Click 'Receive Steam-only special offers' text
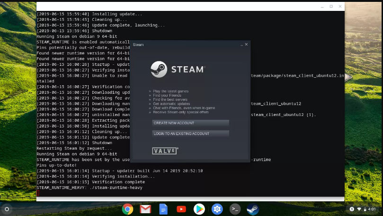 pos(181,112)
